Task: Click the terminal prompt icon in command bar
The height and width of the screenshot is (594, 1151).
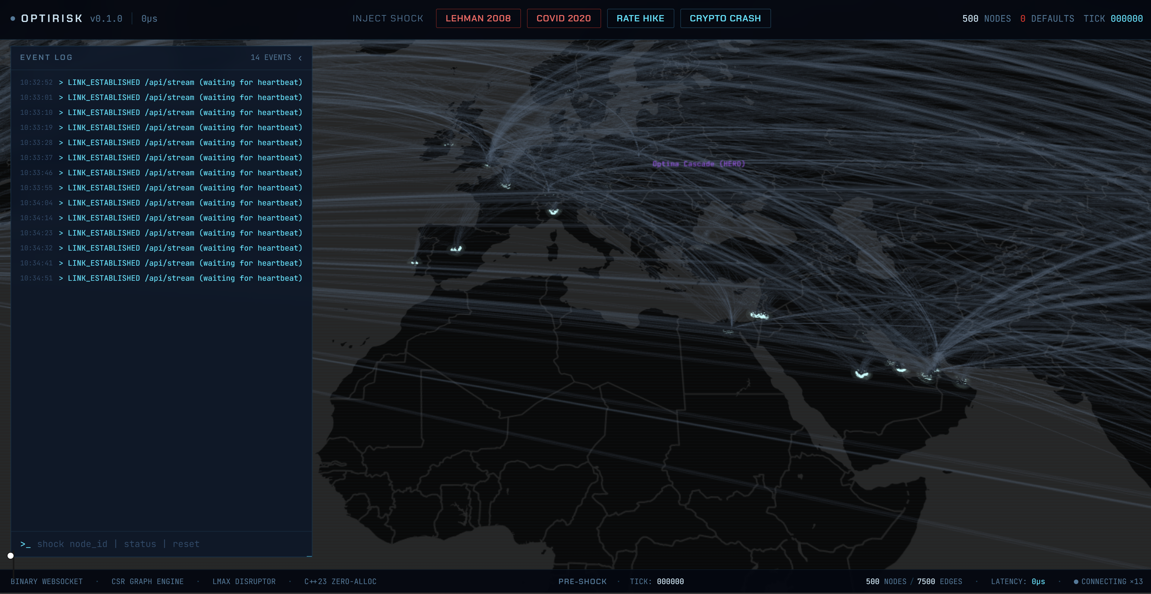Action: coord(25,544)
